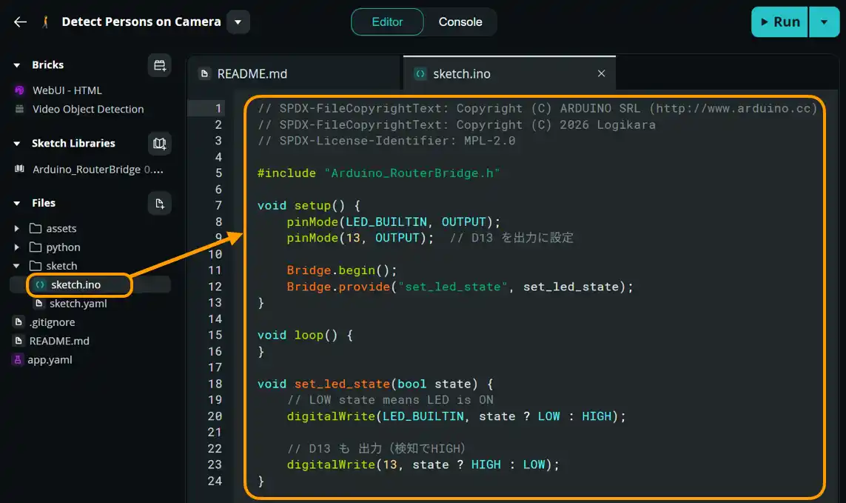846x503 pixels.
Task: Click the Run button
Action: click(779, 21)
